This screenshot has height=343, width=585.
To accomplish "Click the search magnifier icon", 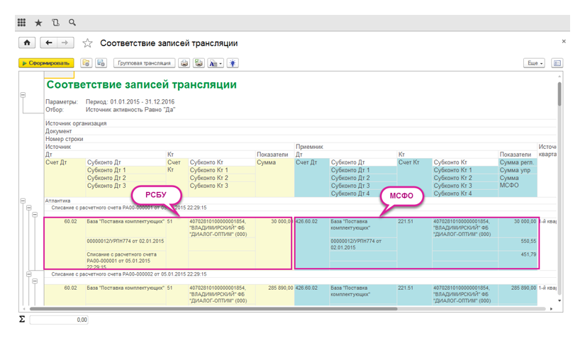I will click(72, 23).
